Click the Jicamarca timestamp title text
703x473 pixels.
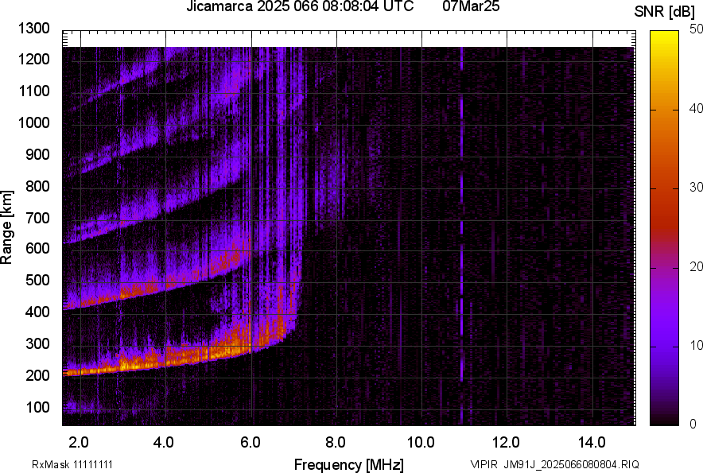coord(300,7)
